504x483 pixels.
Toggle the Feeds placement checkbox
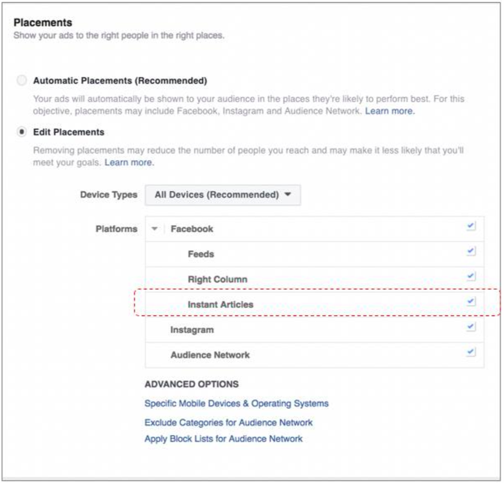(x=471, y=251)
